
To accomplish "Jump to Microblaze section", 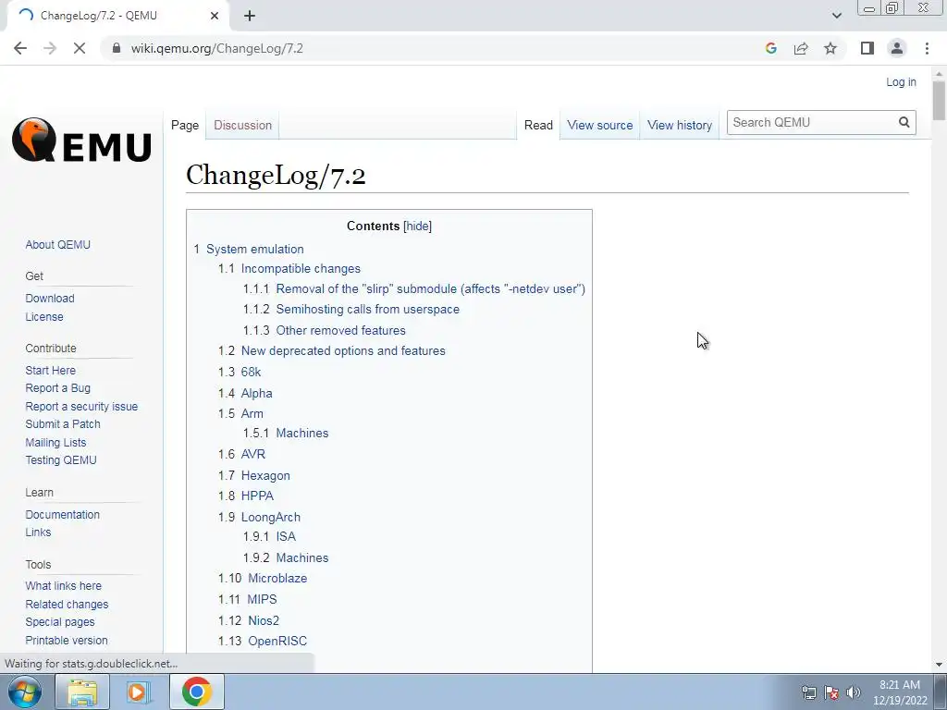I will [x=277, y=578].
